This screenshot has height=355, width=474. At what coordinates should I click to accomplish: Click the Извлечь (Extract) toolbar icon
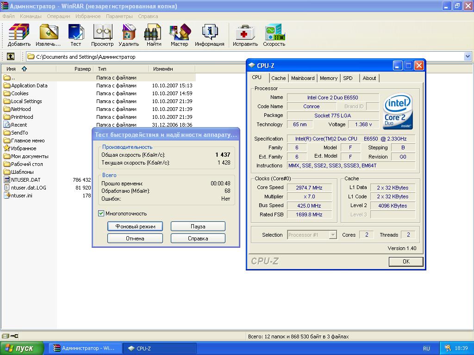point(48,35)
